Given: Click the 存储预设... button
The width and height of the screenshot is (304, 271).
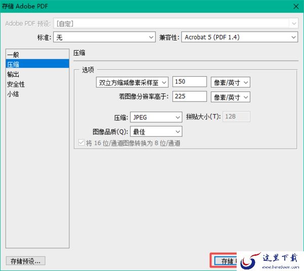Looking at the screenshot, I should pyautogui.click(x=25, y=261).
